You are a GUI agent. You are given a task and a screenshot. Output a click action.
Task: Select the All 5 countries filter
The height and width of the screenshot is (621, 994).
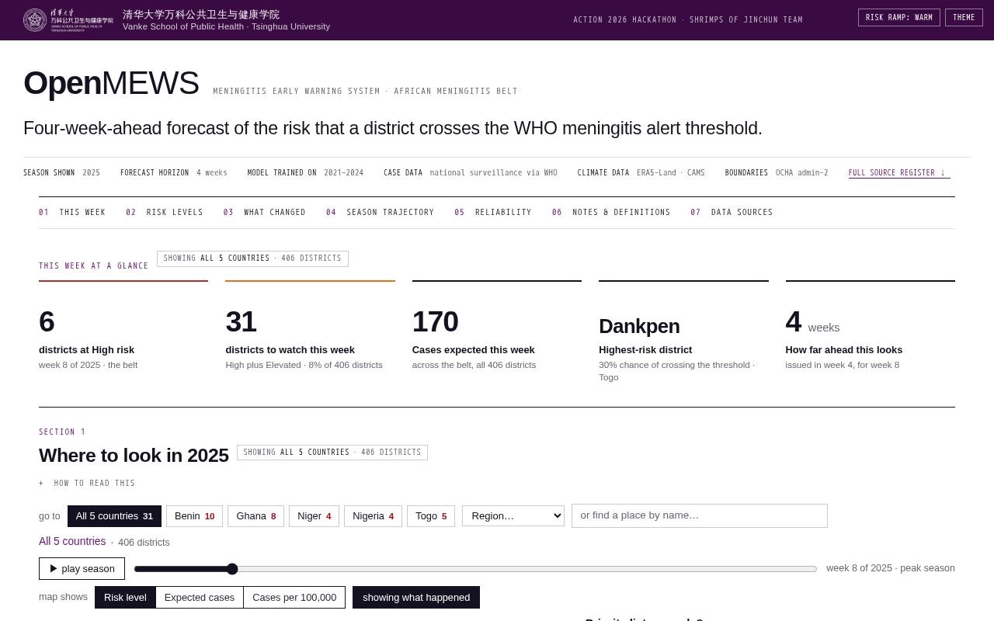(x=114, y=516)
